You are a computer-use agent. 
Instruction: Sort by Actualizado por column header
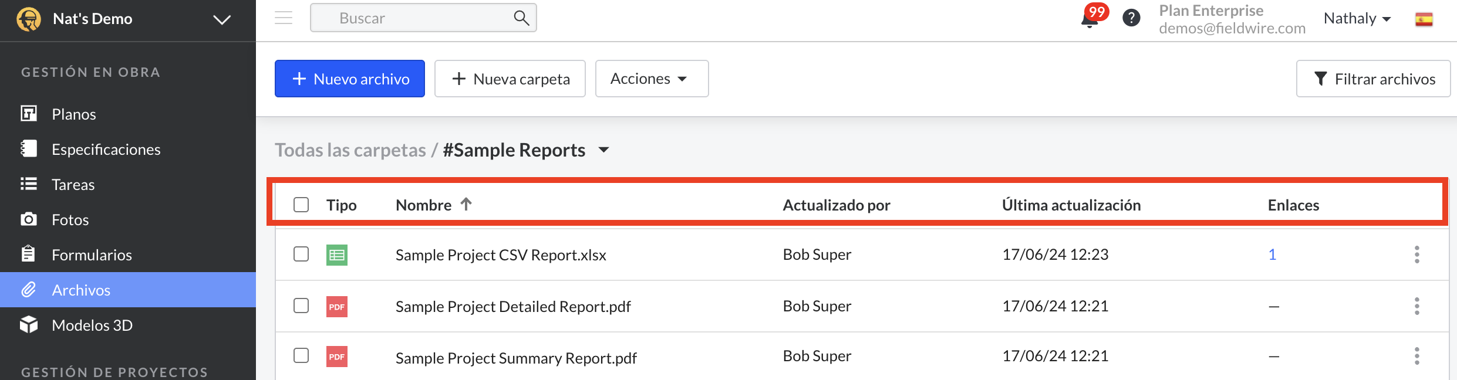pyautogui.click(x=837, y=205)
